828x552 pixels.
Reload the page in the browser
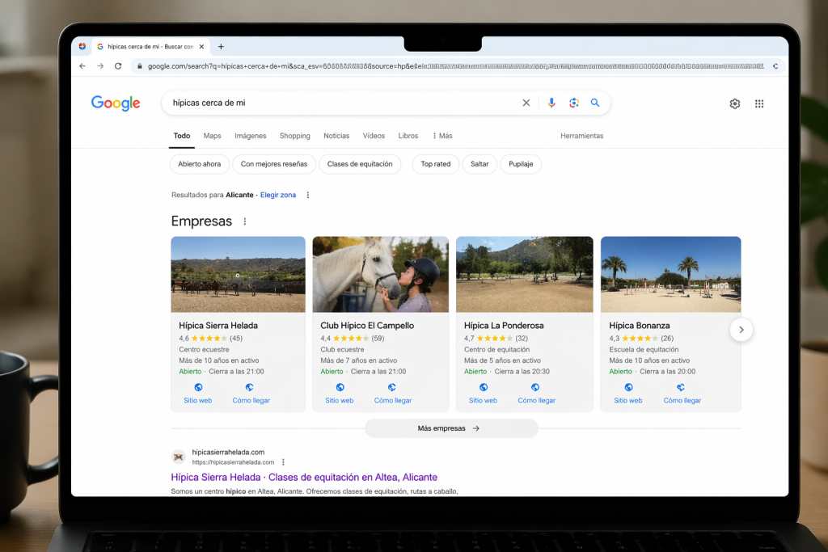(118, 66)
